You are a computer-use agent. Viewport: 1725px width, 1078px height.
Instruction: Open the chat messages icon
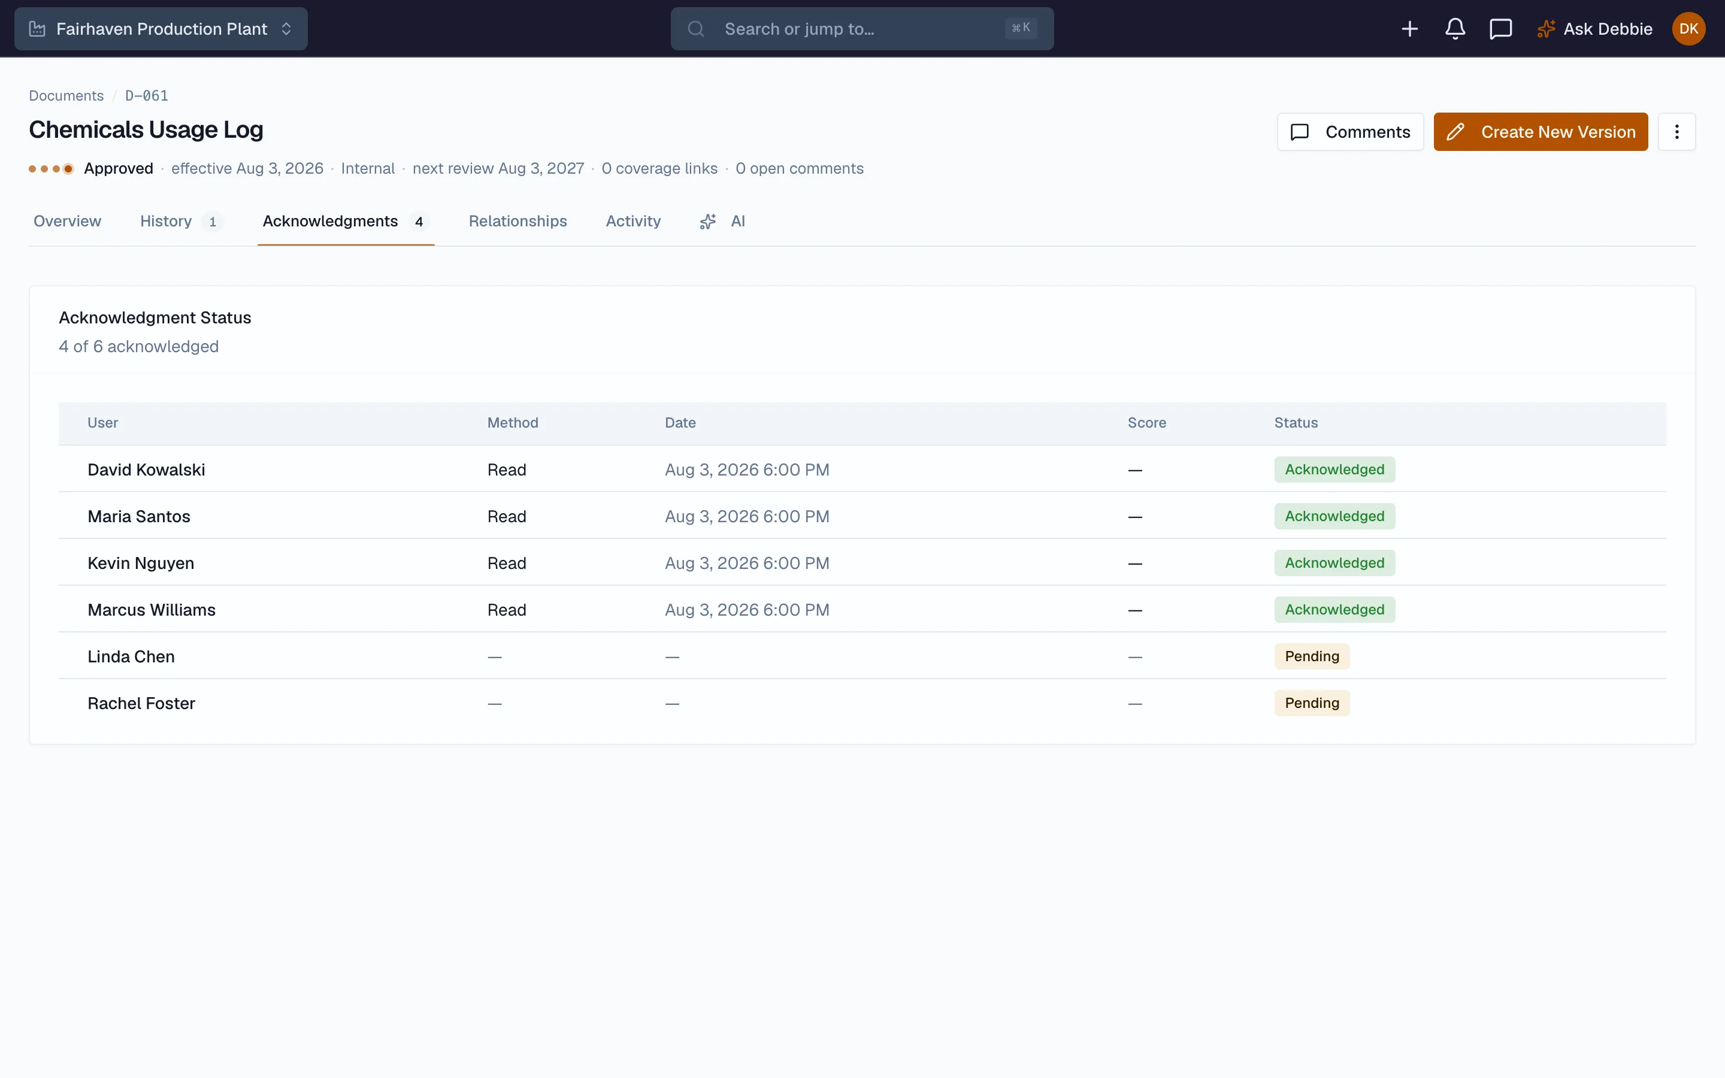coord(1500,29)
